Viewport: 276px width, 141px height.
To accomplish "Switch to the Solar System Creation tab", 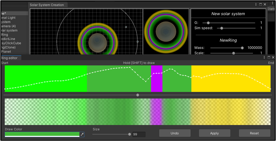I will (x=47, y=5).
